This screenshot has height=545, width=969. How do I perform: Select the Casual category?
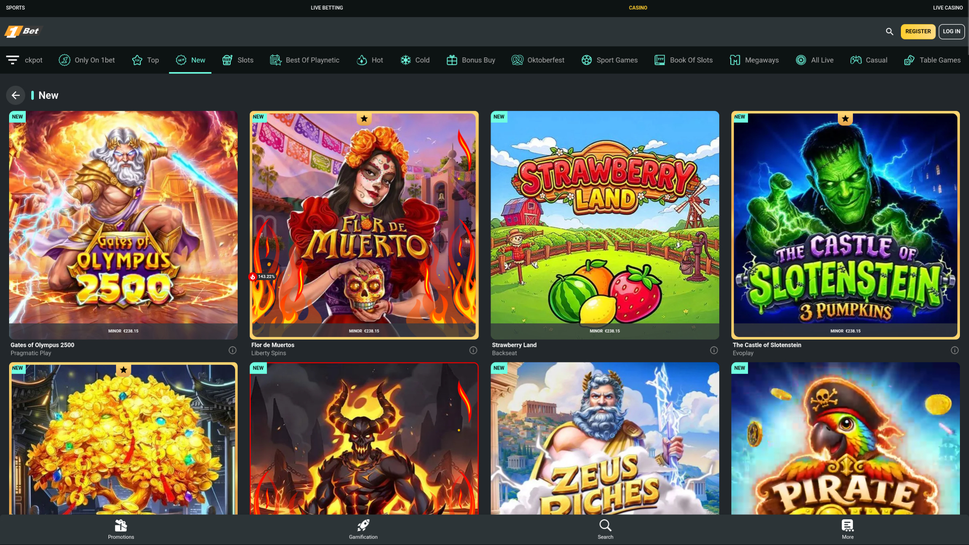(x=869, y=60)
